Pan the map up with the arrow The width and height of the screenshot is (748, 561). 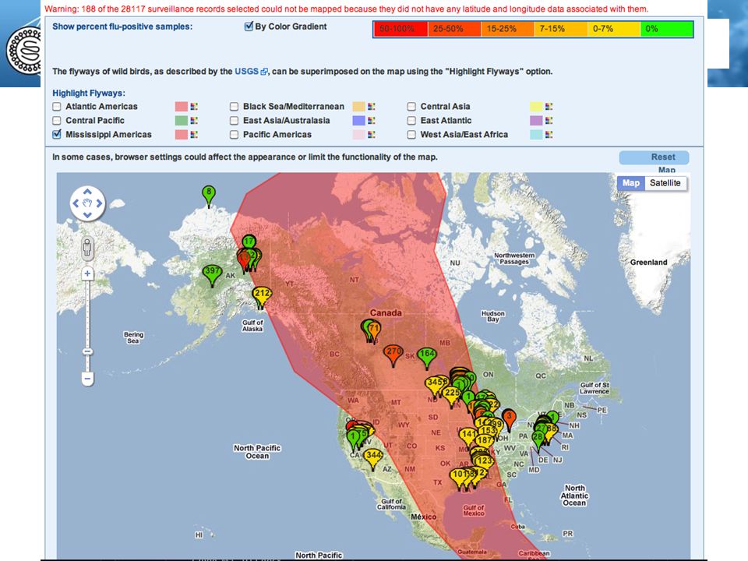pyautogui.click(x=87, y=192)
